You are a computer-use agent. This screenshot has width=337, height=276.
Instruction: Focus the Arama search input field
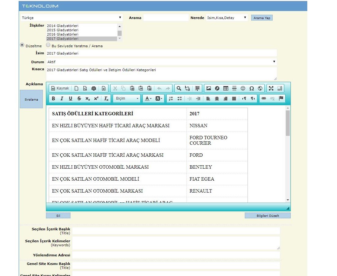[x=166, y=18]
